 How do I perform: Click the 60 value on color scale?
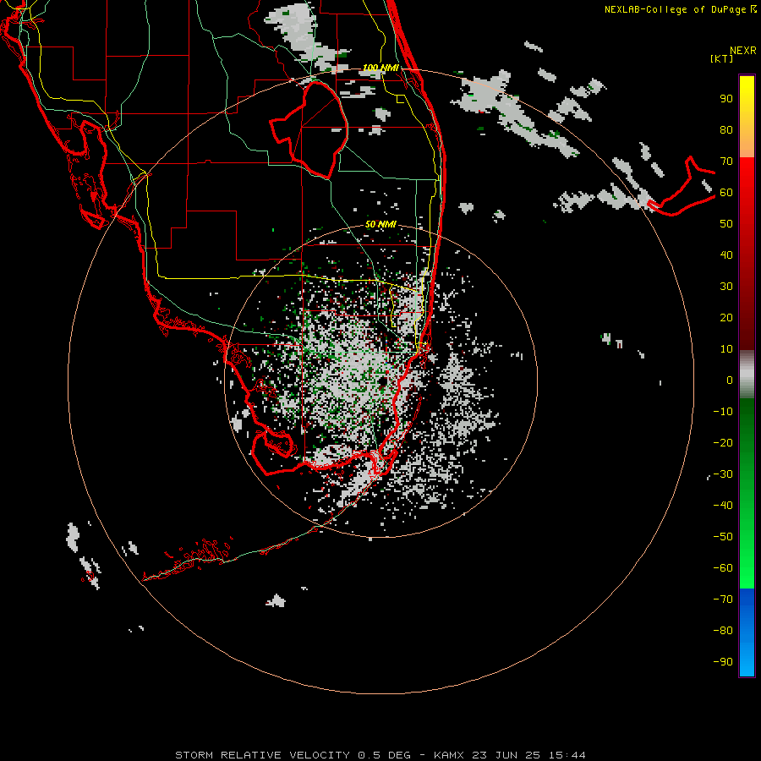(x=726, y=192)
